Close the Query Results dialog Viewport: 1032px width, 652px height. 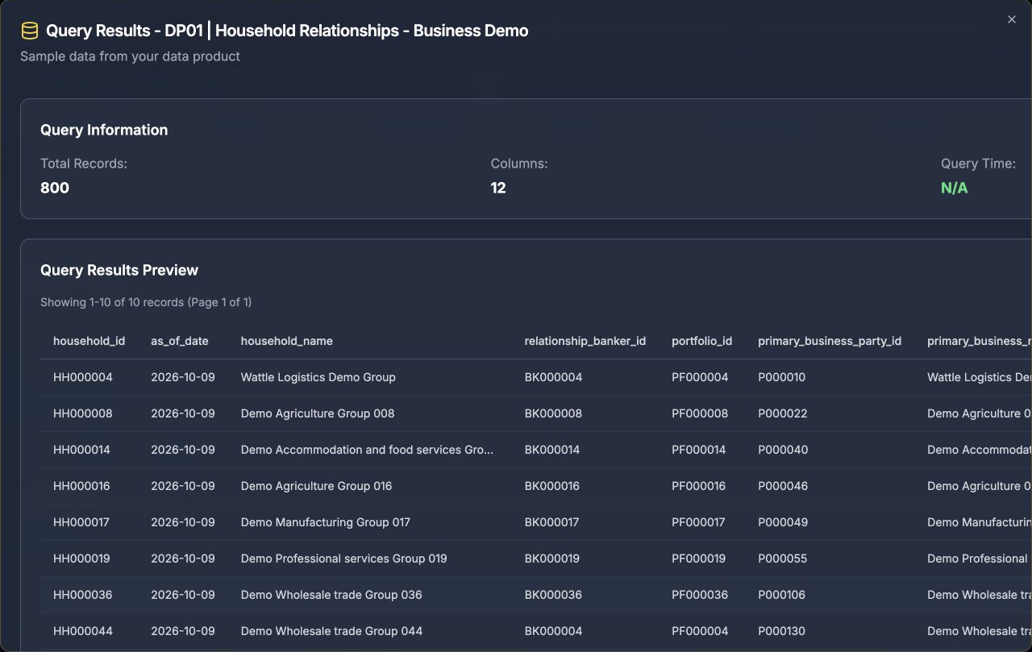click(x=1012, y=19)
